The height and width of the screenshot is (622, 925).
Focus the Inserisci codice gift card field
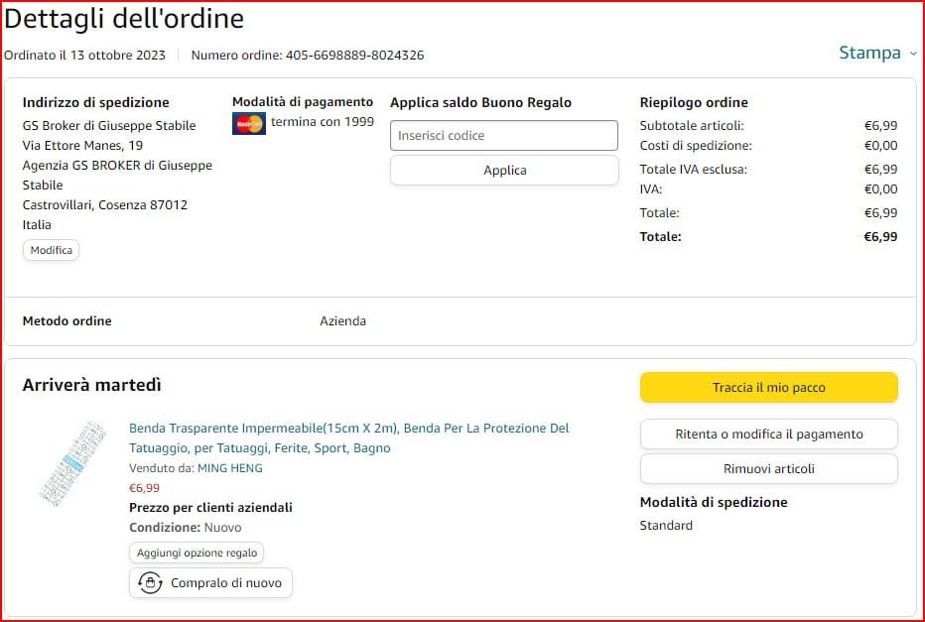pyautogui.click(x=503, y=136)
